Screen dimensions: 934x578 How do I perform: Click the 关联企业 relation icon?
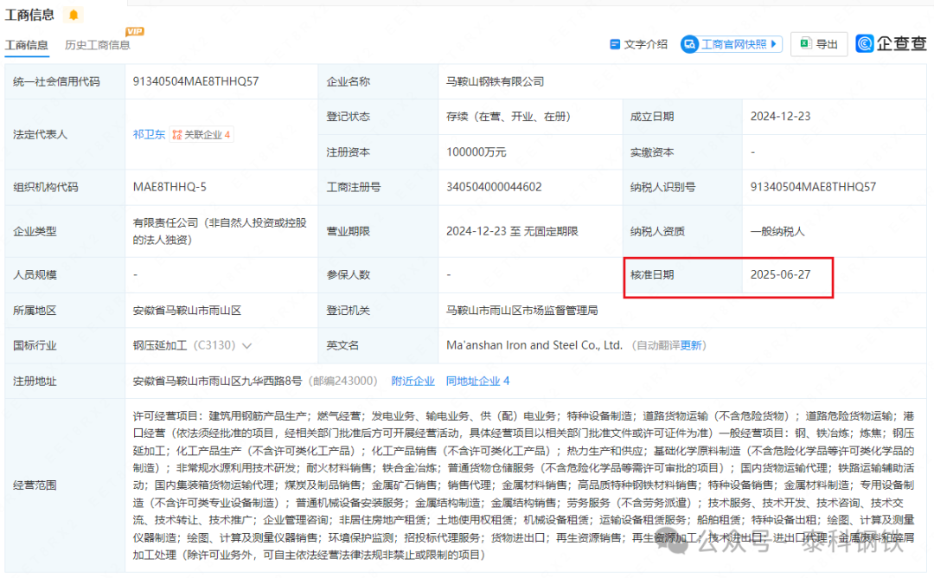tap(177, 135)
